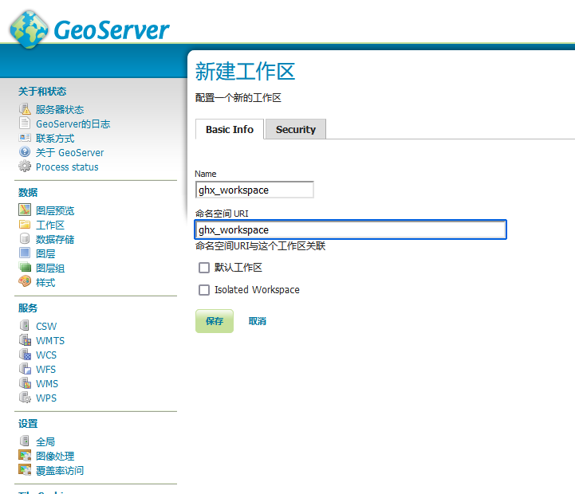Click the WCS service icon
This screenshot has width=575, height=494.
pos(25,355)
